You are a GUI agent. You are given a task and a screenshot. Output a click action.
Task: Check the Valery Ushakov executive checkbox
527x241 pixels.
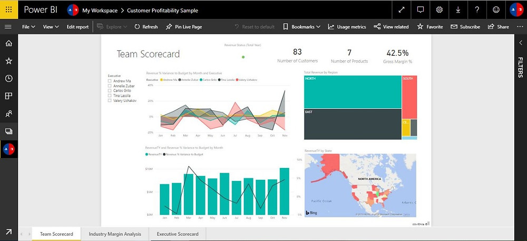coord(110,100)
